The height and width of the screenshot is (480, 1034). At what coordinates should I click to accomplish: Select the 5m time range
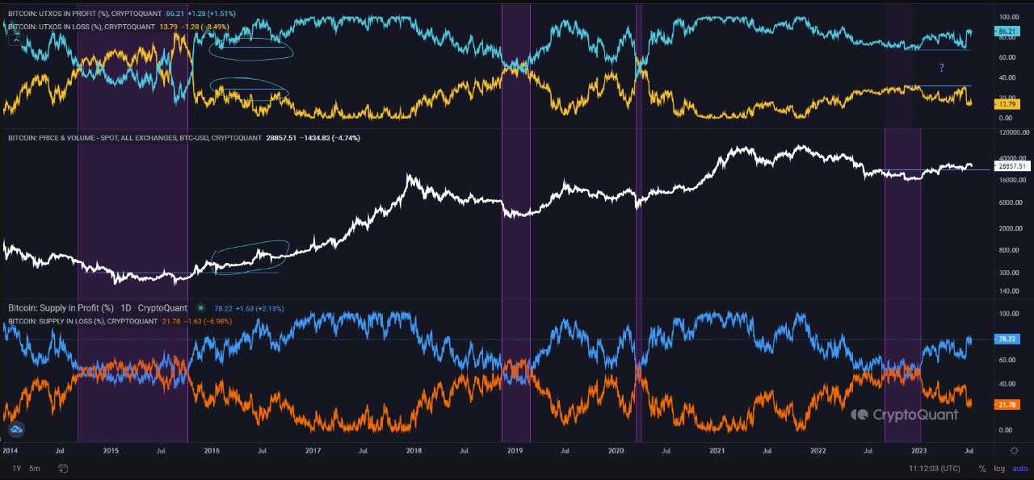click(x=35, y=468)
